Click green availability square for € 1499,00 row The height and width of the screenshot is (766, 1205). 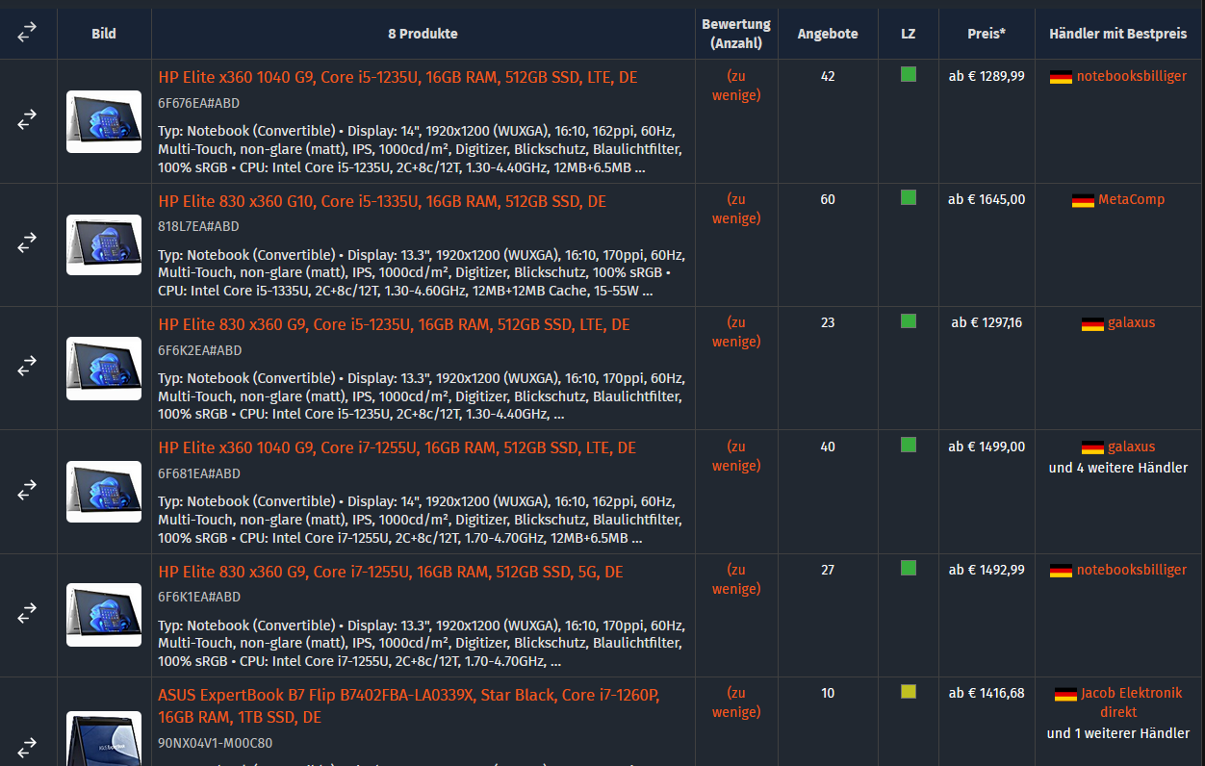click(x=909, y=445)
